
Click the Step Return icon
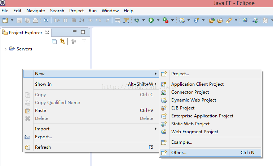click(107, 20)
